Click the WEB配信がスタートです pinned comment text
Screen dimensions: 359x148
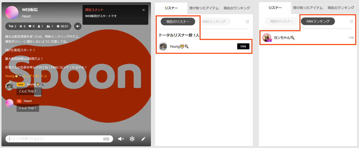101,16
